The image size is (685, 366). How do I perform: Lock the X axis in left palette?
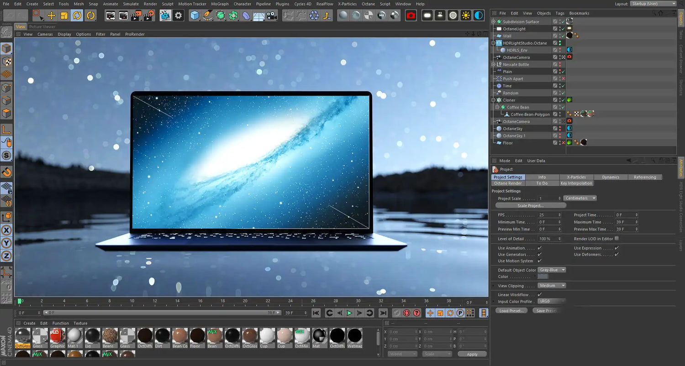coord(6,230)
